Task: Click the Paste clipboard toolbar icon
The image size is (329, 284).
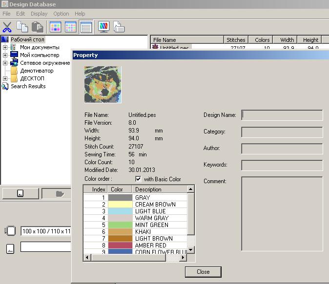Action: (37, 27)
